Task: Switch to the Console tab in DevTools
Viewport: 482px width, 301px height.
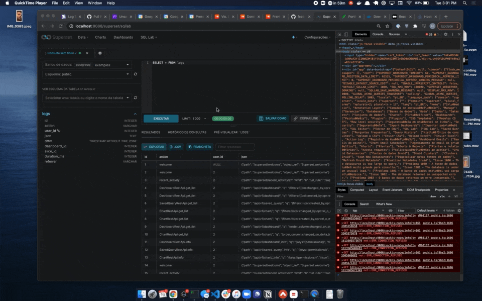Action: click(378, 35)
